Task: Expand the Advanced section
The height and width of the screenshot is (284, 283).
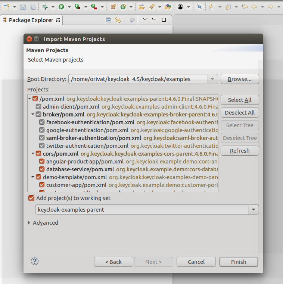Action: [x=30, y=223]
